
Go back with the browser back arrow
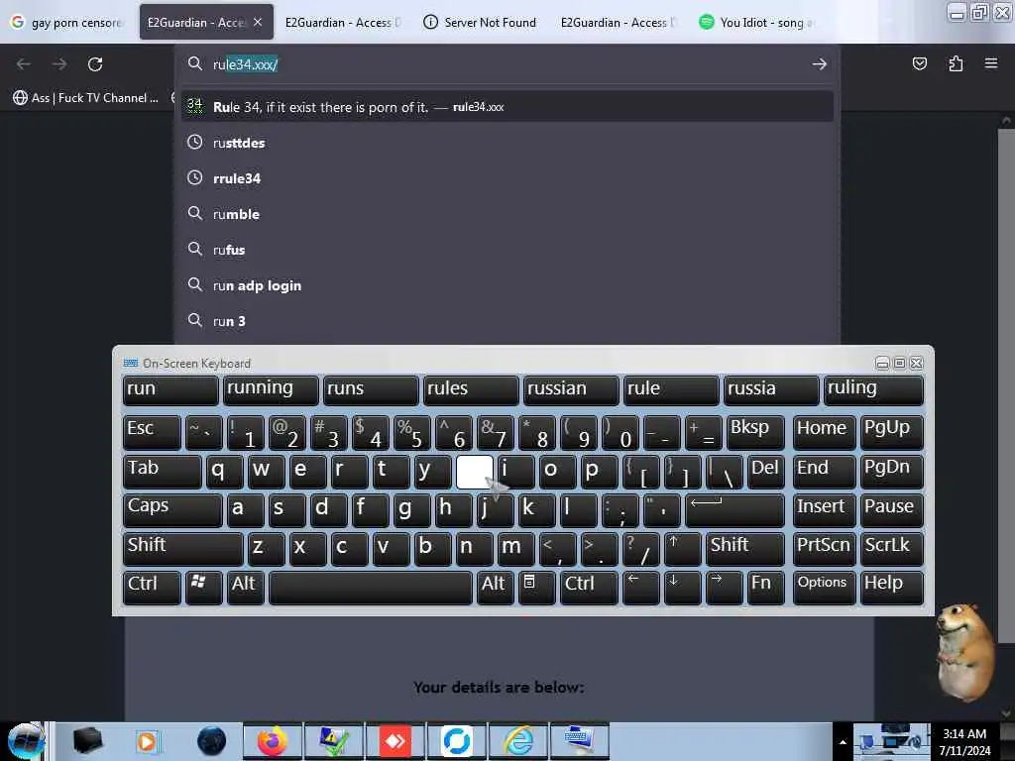pyautogui.click(x=24, y=64)
